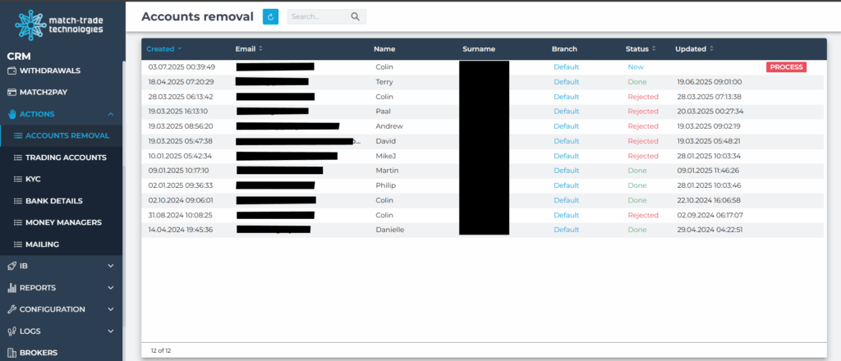Click the blue refresh icon button
The width and height of the screenshot is (841, 361).
point(270,16)
